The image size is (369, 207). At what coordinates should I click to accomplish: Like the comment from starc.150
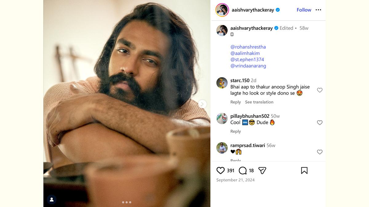(x=319, y=90)
